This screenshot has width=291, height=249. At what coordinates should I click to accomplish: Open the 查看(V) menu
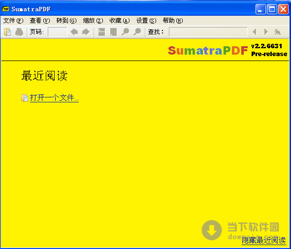(40, 20)
